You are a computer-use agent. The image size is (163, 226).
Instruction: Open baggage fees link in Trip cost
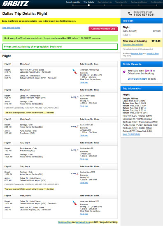click(x=137, y=53)
